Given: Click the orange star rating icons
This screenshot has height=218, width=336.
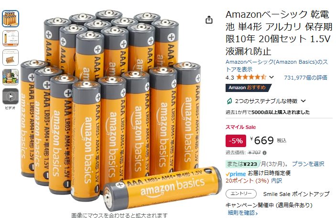Looking at the screenshot, I should (x=251, y=77).
